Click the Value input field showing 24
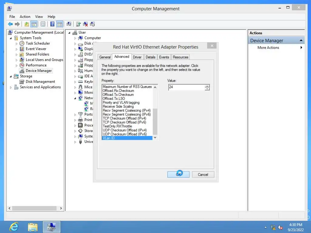311x233 pixels. click(x=186, y=87)
